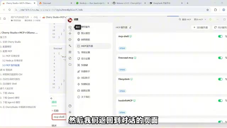227x128 pixels.
Task: Switch theme with the sun icon
Action: tap(70, 112)
